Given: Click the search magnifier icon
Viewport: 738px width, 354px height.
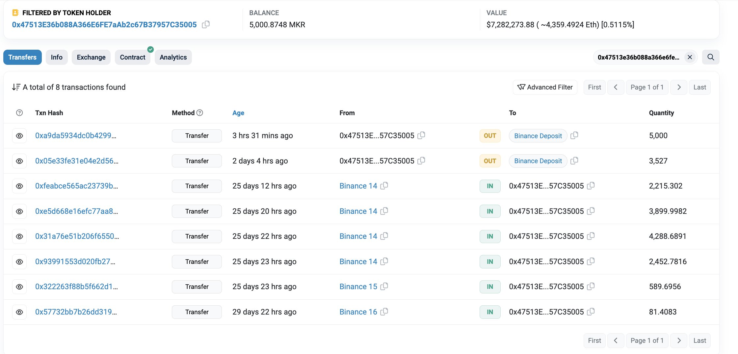Looking at the screenshot, I should click(x=710, y=57).
